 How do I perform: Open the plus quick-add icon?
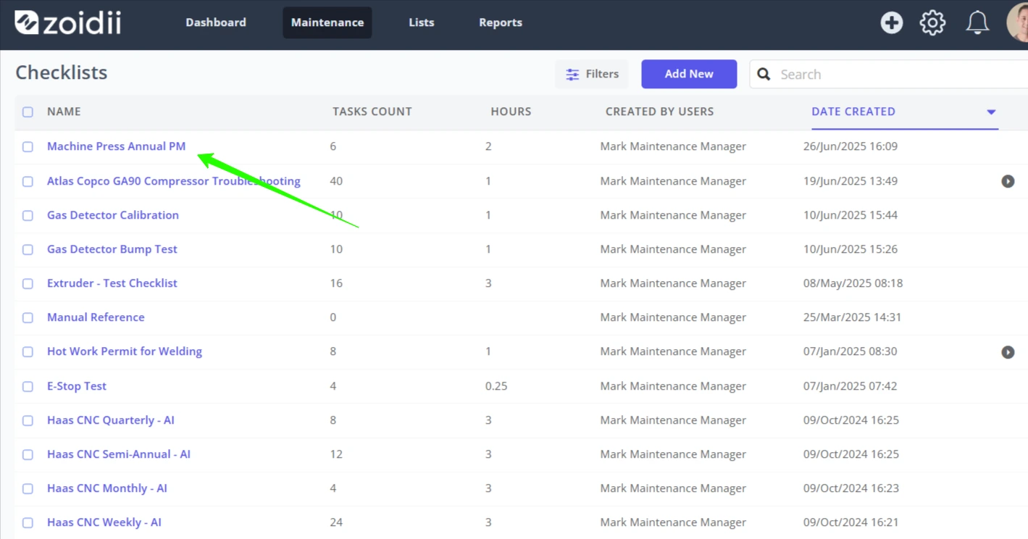[892, 22]
